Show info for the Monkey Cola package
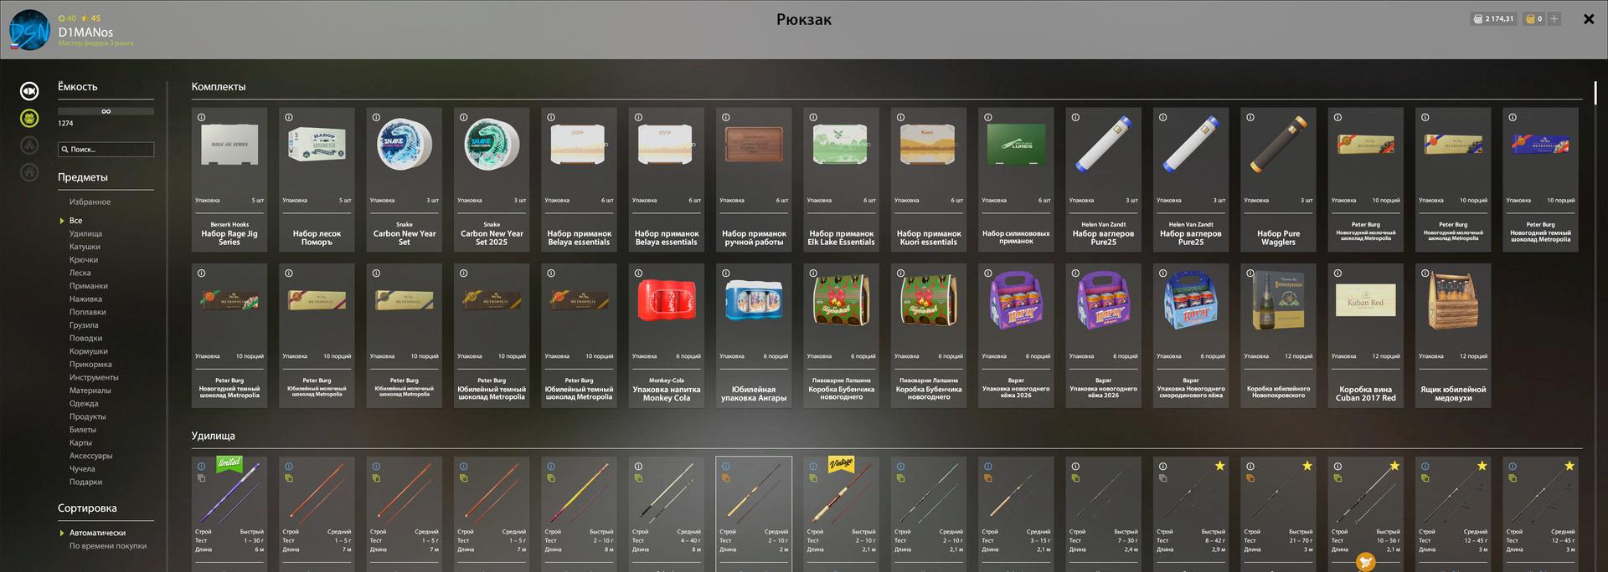Screen dimensions: 1608x572 [638, 273]
